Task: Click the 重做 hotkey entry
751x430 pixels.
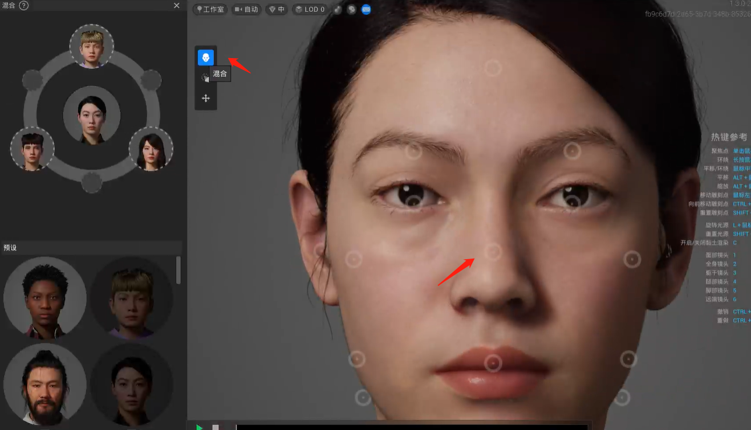Action: click(734, 321)
